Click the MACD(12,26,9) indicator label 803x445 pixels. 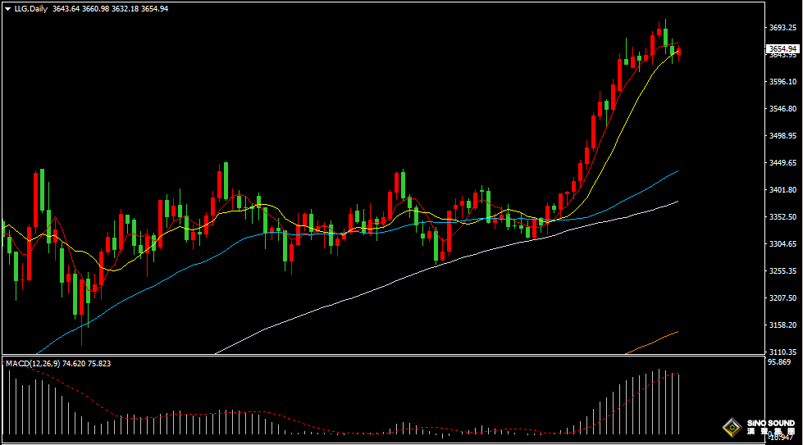(x=32, y=363)
